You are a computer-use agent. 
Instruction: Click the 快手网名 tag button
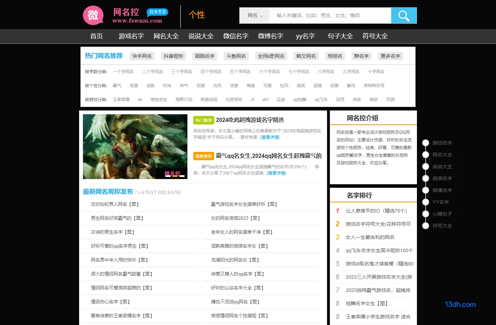pyautogui.click(x=142, y=56)
